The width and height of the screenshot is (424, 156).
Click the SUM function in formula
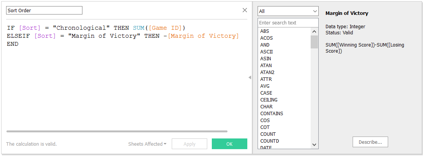(139, 28)
